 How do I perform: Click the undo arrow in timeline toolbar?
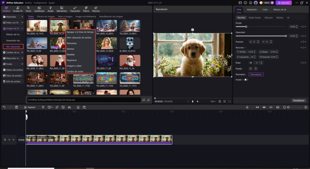tap(4, 107)
